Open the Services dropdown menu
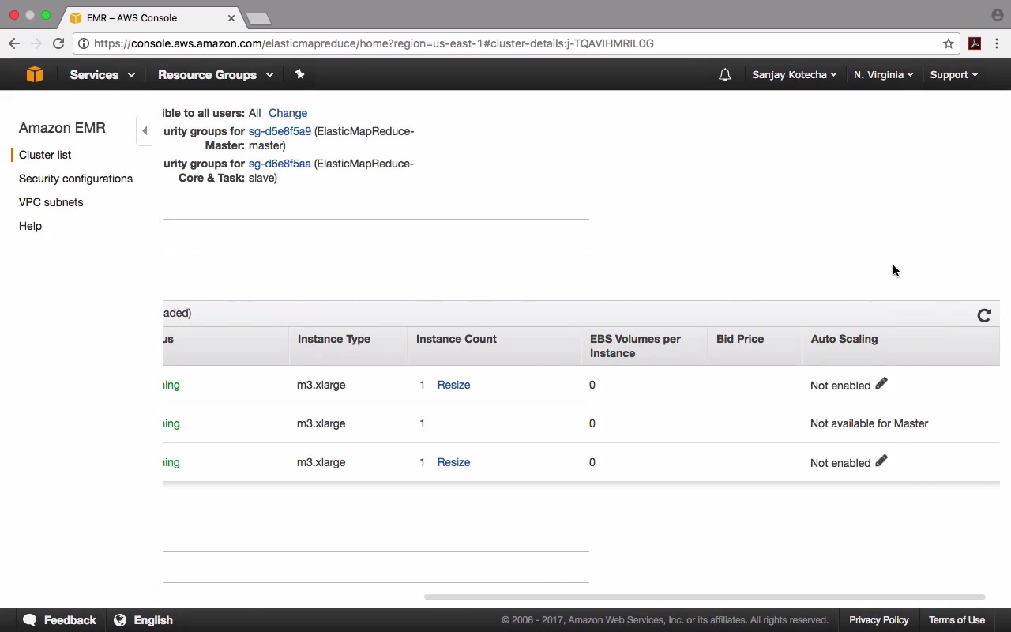Viewport: 1011px width, 632px height. (x=102, y=75)
